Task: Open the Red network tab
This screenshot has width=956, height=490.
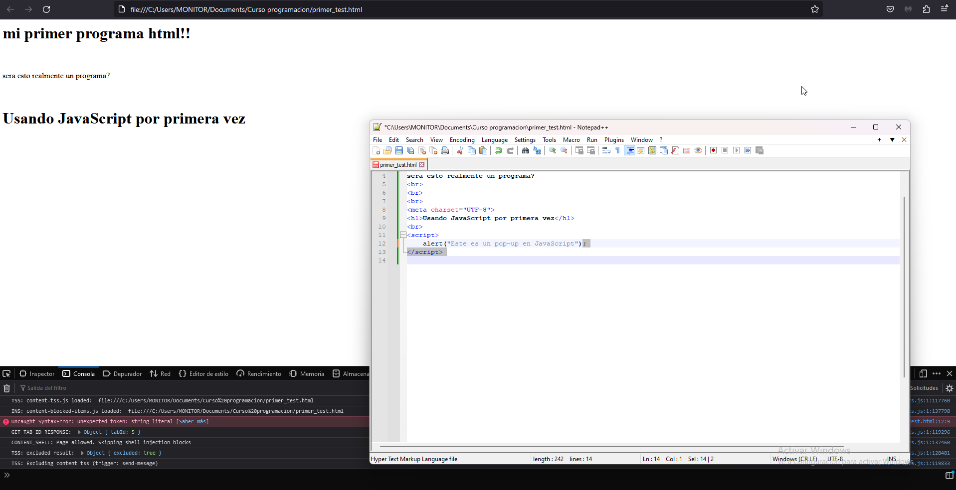Action: [x=160, y=373]
